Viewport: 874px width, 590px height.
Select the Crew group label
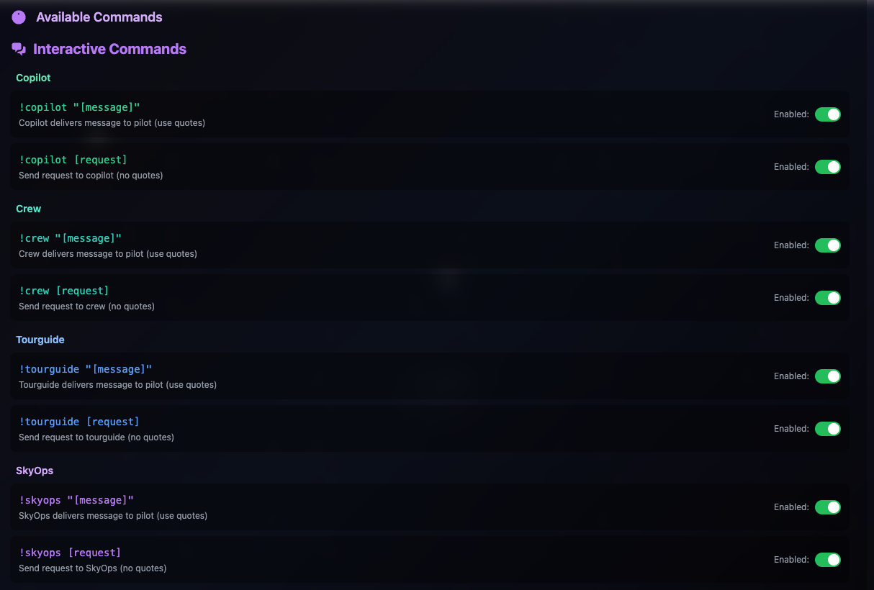pos(29,209)
